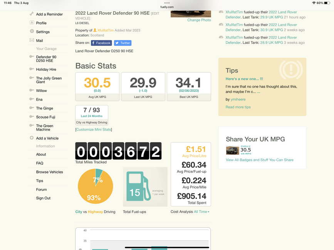Open Tips in the sidebar menu
Image resolution: width=334 pixels, height=250 pixels.
tap(40, 181)
